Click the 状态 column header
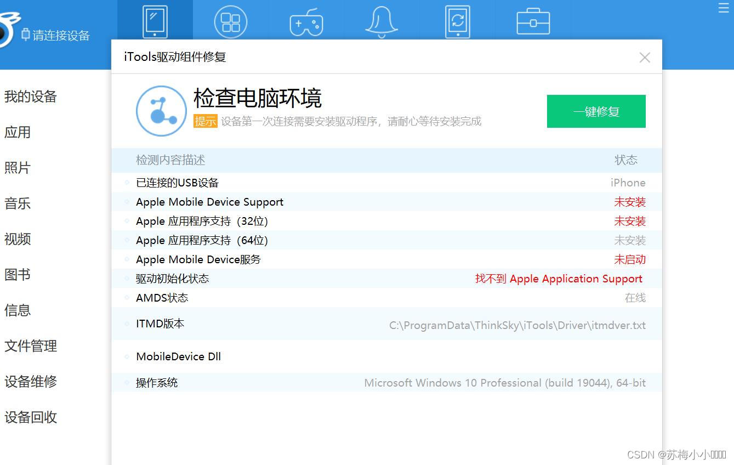 (x=626, y=160)
